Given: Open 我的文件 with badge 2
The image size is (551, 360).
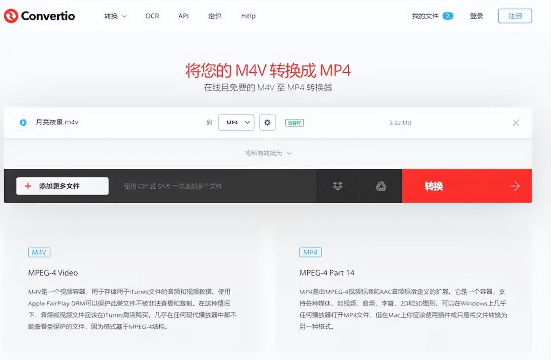Looking at the screenshot, I should click(x=432, y=16).
